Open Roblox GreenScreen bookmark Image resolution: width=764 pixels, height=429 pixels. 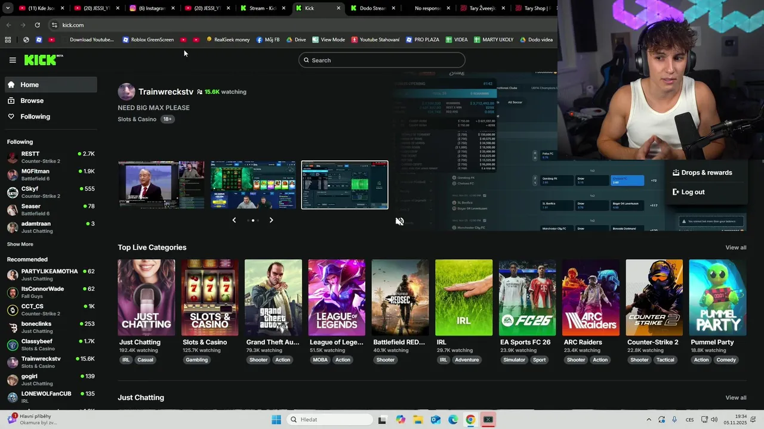(x=148, y=39)
